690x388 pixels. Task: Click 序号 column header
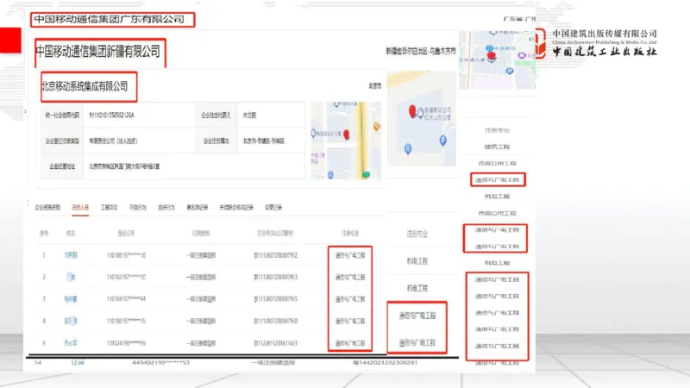coord(44,234)
